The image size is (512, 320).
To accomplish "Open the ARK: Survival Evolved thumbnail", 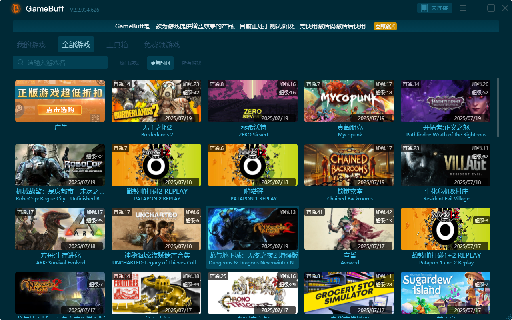I will pos(60,229).
